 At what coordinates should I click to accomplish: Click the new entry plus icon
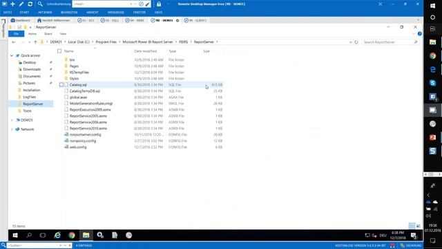[x=12, y=4]
